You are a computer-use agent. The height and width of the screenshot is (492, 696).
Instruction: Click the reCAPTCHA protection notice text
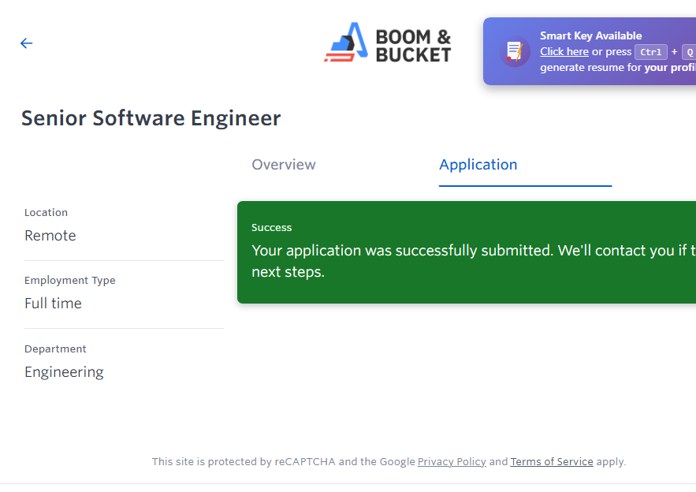(284, 462)
